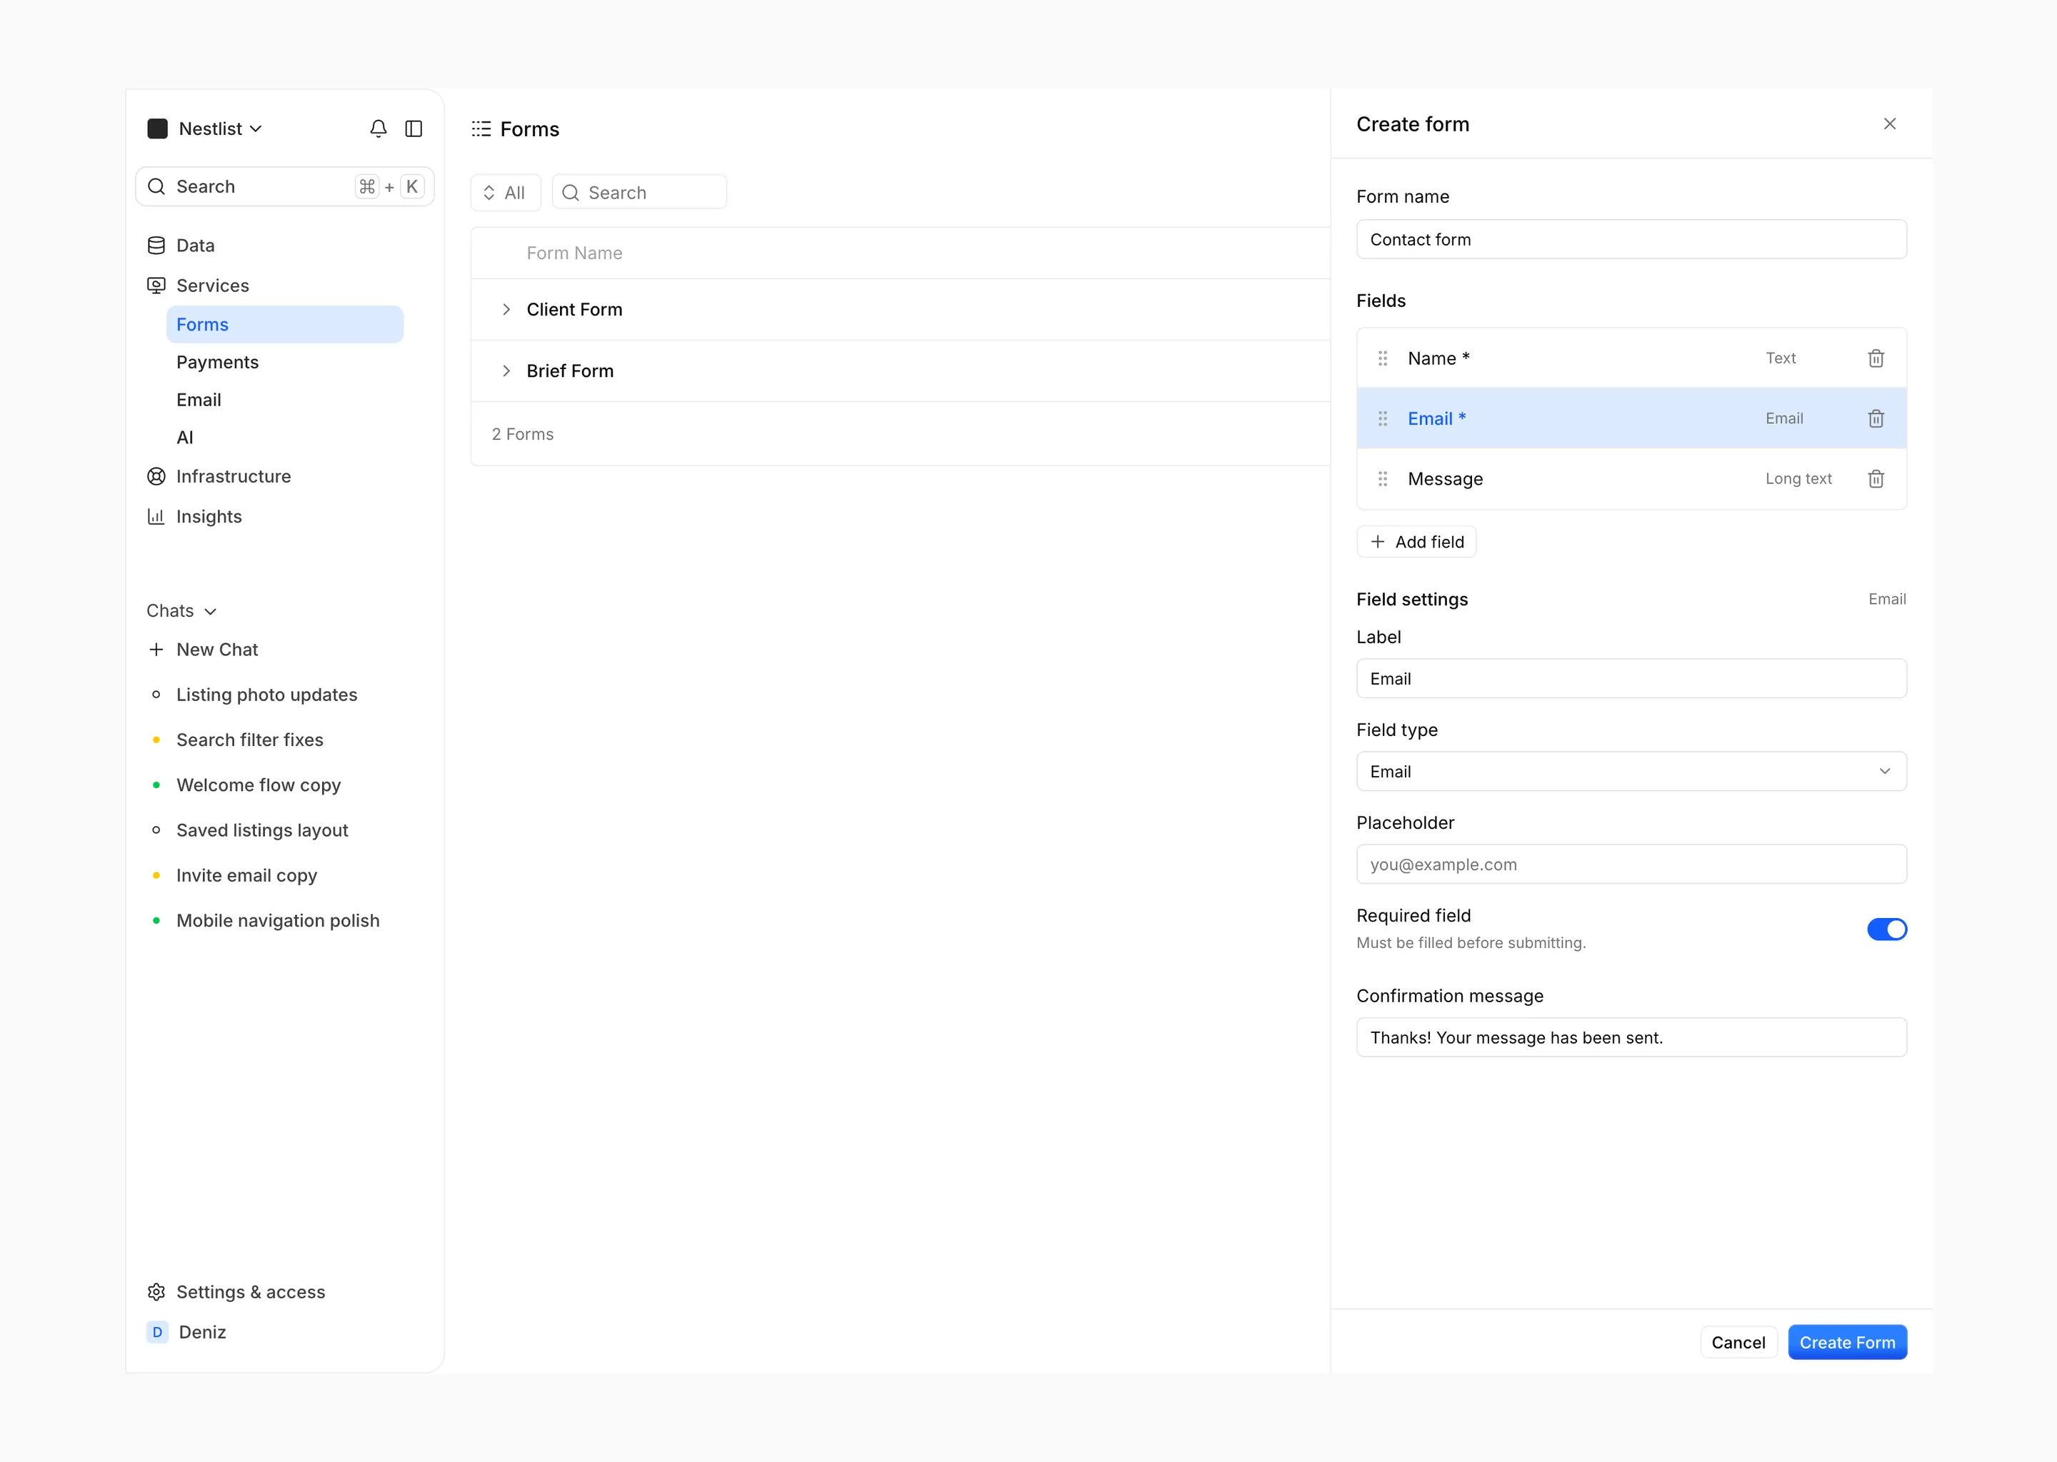The image size is (2057, 1462).
Task: Click the Cancel button
Action: (1738, 1342)
